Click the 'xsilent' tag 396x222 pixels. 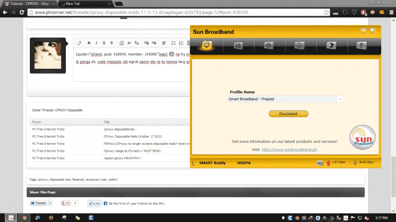113,180
